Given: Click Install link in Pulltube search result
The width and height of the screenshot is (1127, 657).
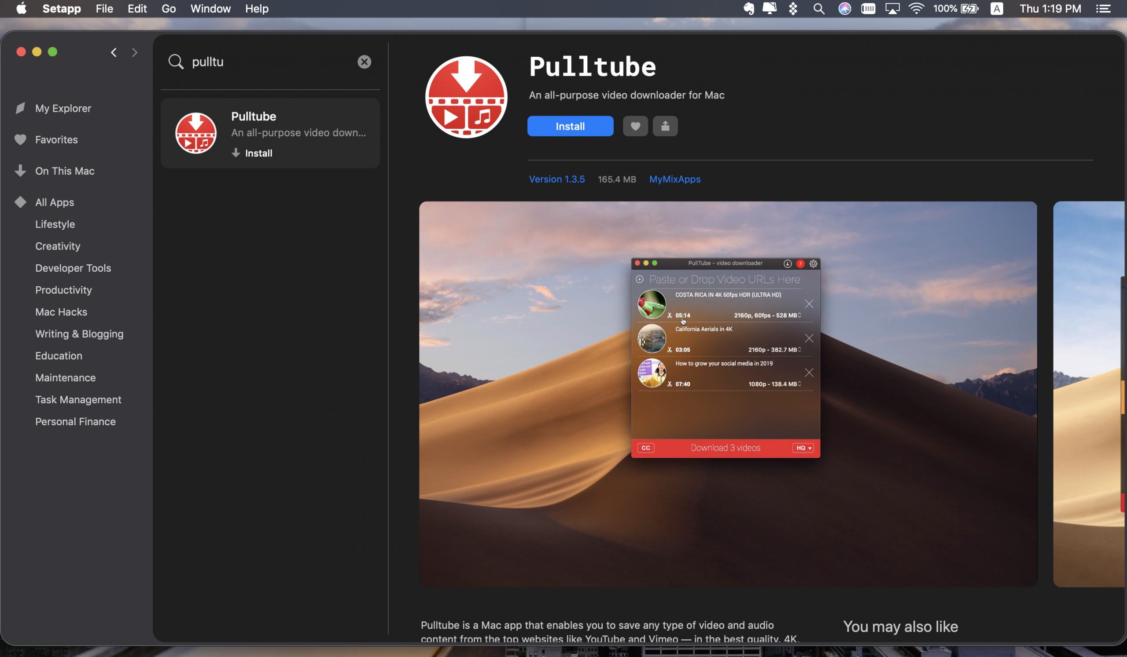Looking at the screenshot, I should point(252,153).
